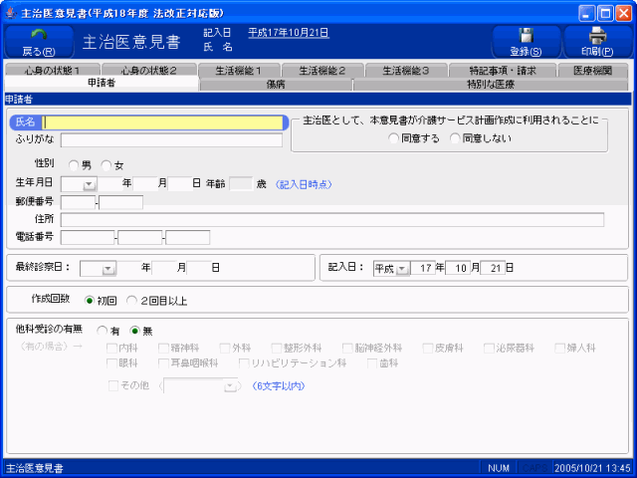Click the 最終診察日 year field
The width and height of the screenshot is (637, 478).
tap(129, 268)
